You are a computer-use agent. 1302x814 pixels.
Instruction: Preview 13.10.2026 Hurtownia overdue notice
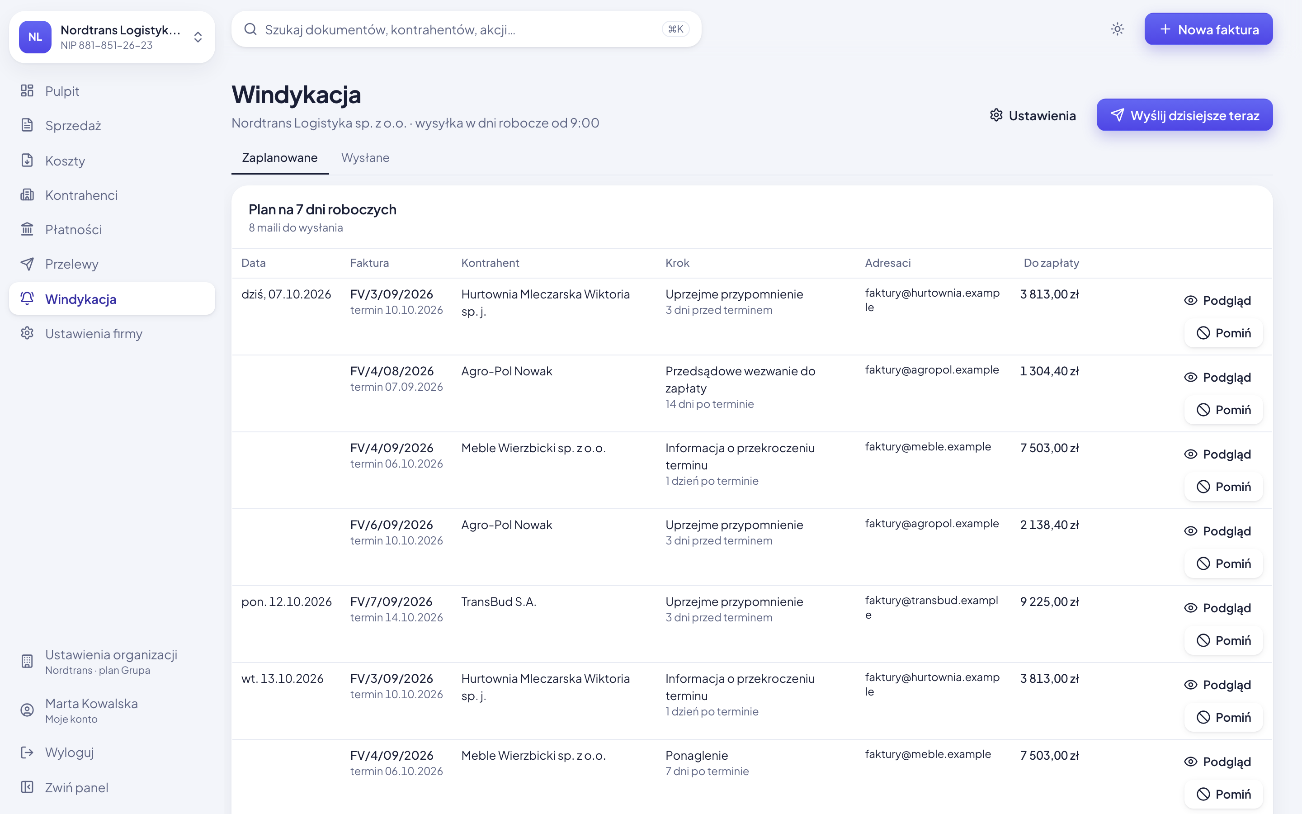pos(1217,685)
